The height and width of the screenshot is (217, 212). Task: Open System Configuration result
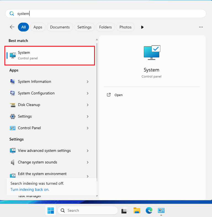point(50,93)
